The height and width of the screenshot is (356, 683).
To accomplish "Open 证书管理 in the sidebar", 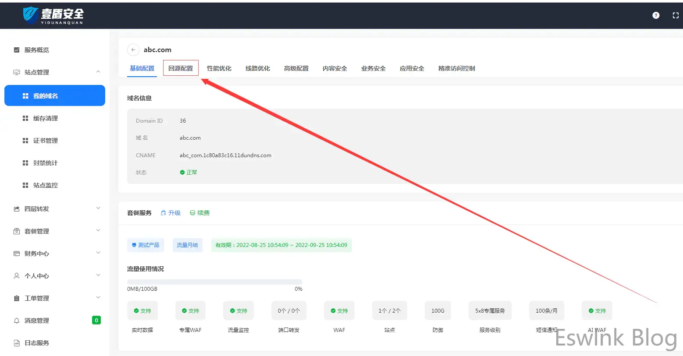I will [45, 141].
